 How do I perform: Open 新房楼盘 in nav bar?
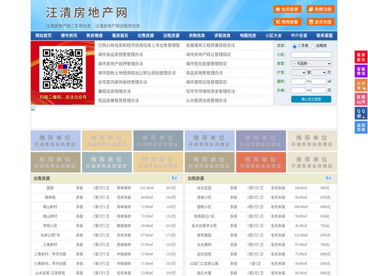point(95,36)
